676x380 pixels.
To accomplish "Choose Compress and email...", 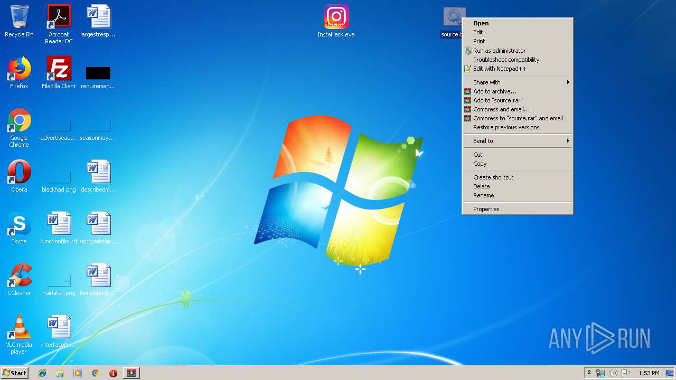I will point(518,109).
